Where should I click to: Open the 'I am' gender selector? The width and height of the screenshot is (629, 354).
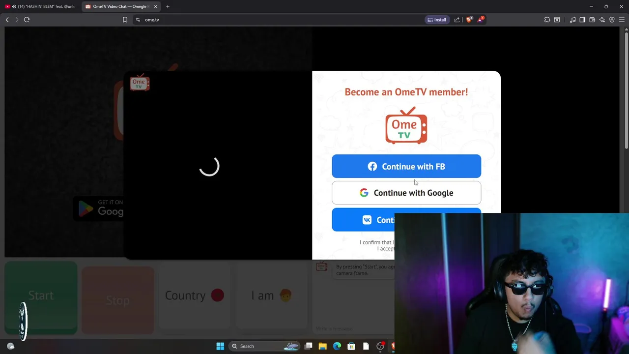271,295
